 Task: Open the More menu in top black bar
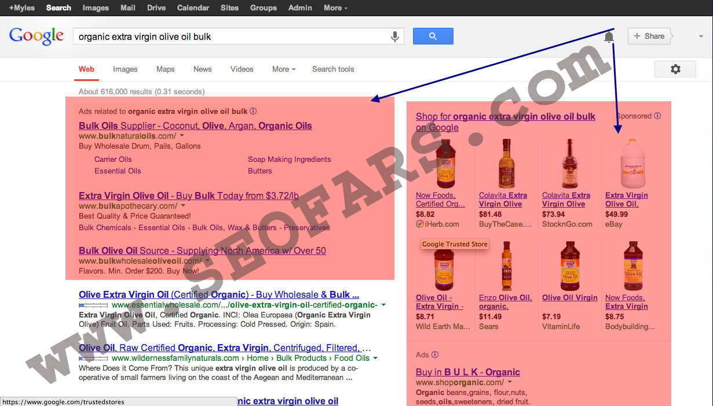click(335, 8)
